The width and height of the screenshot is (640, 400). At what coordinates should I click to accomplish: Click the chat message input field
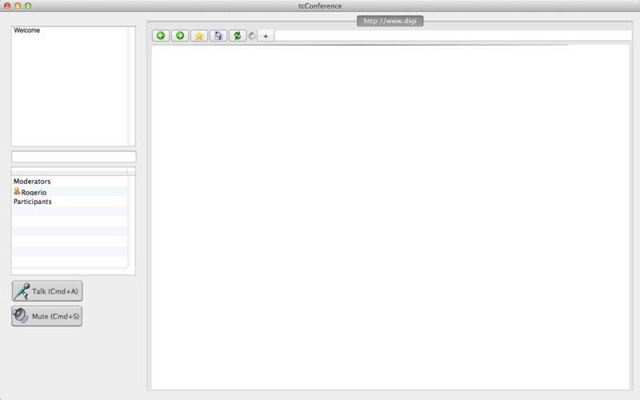click(x=74, y=157)
